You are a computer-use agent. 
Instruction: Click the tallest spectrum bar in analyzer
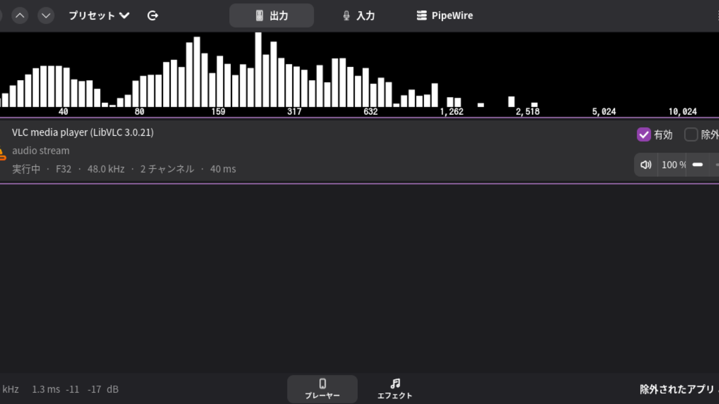click(x=258, y=70)
